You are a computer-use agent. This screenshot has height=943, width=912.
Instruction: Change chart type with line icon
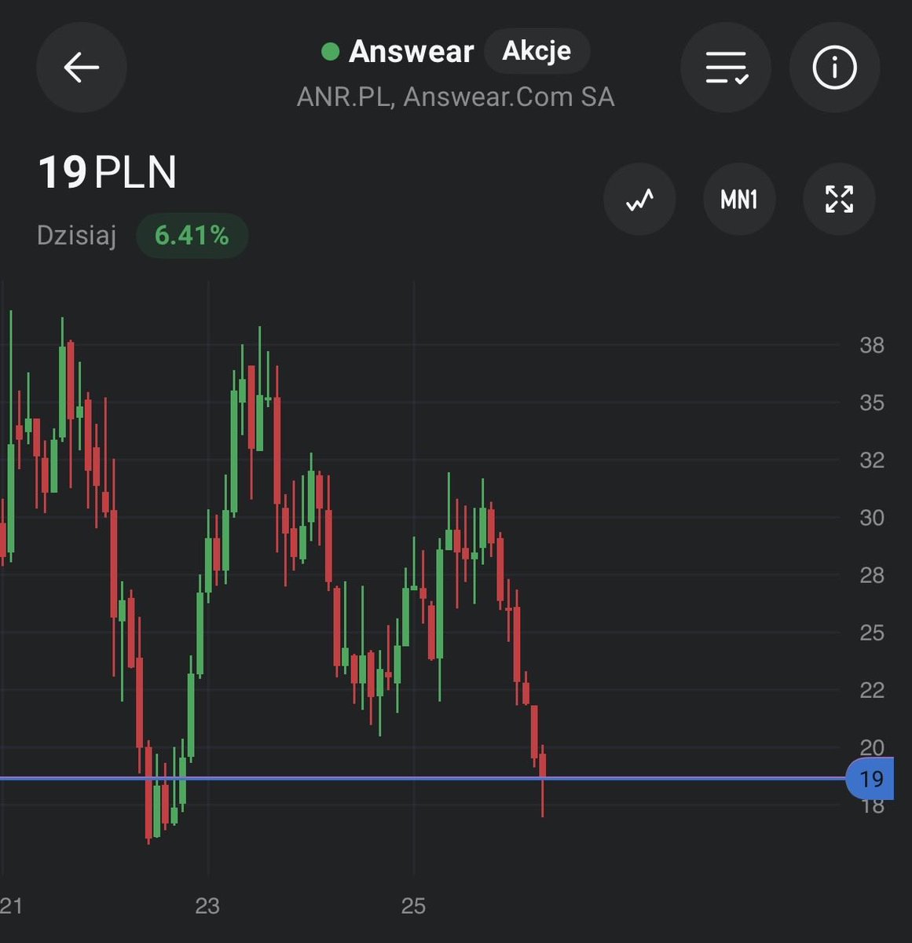click(639, 200)
